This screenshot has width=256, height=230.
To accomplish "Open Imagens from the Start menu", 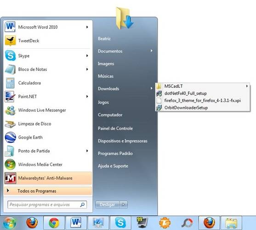I will tap(106, 63).
